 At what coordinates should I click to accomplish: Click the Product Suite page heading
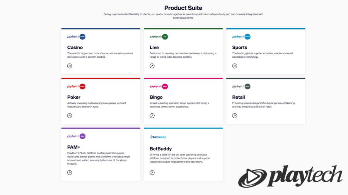(183, 8)
